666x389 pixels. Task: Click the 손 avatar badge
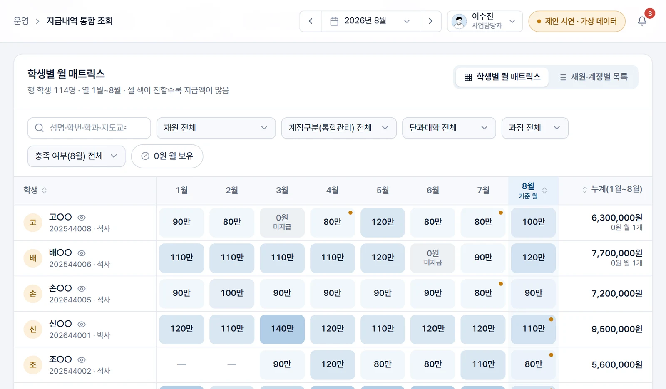tap(33, 294)
